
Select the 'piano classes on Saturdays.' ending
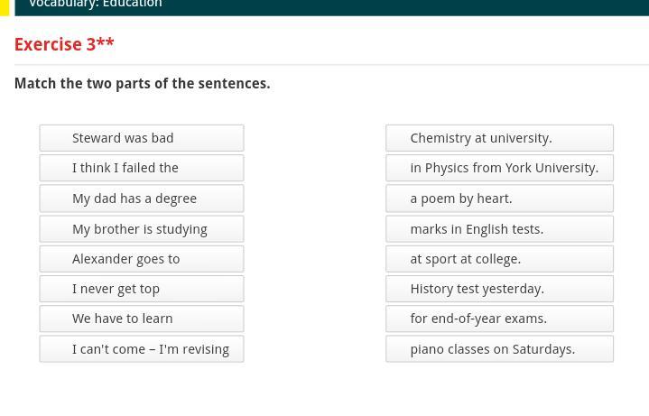(499, 349)
